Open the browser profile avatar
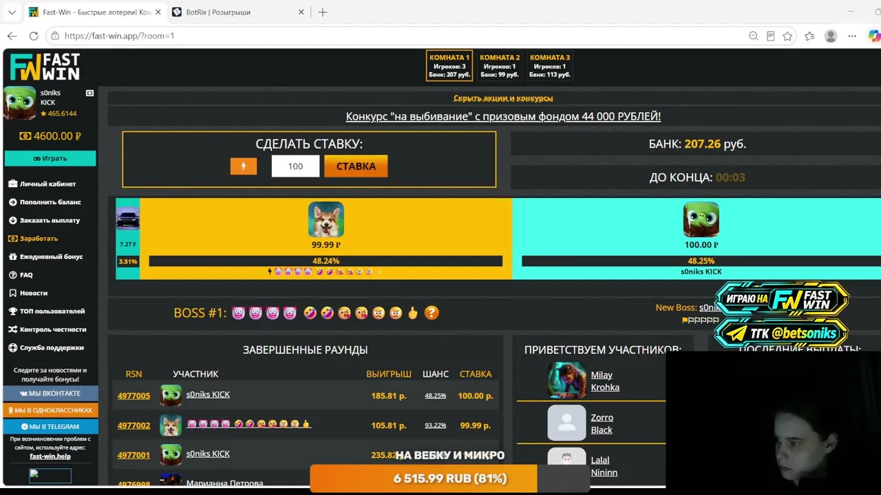 (831, 36)
